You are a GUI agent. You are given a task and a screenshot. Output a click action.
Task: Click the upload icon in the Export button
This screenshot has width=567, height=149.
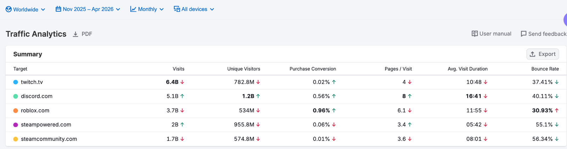point(533,54)
